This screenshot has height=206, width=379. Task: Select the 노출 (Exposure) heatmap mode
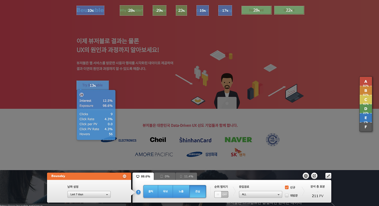181,191
